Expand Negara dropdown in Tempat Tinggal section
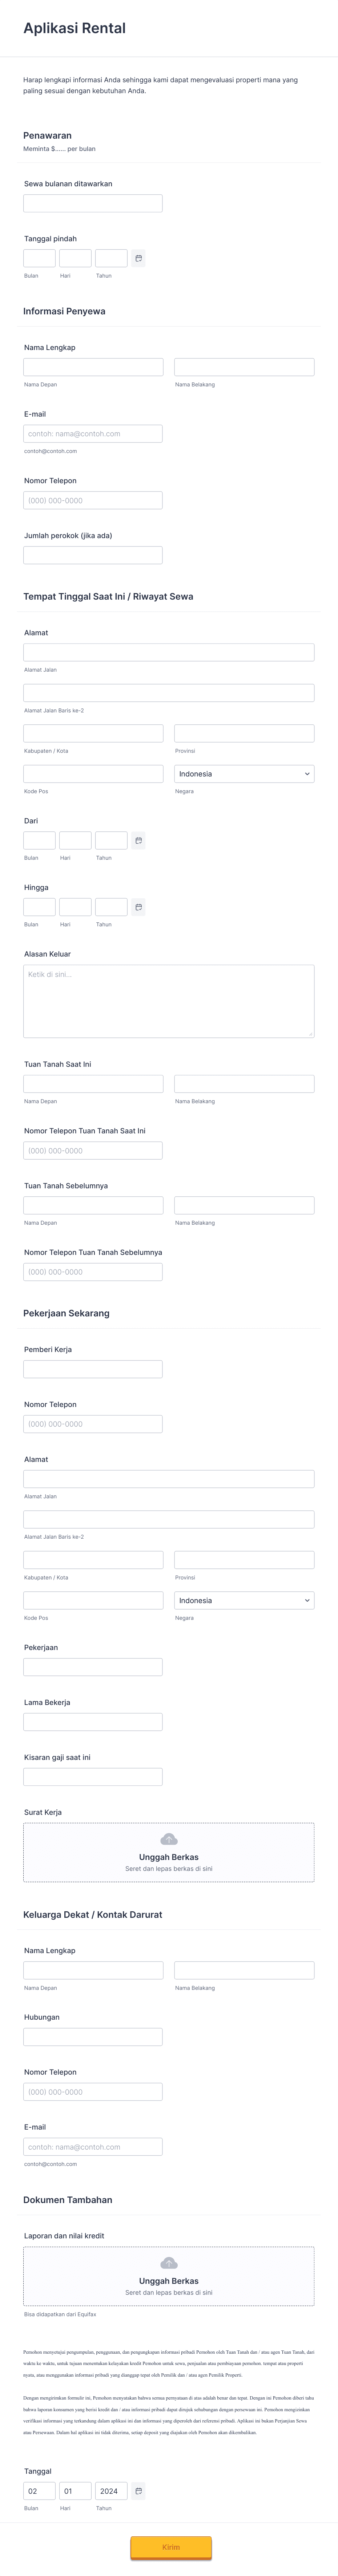The height and width of the screenshot is (2576, 338). point(244,774)
